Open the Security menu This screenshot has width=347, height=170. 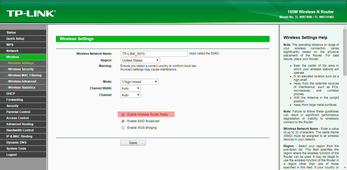[x=23, y=106]
